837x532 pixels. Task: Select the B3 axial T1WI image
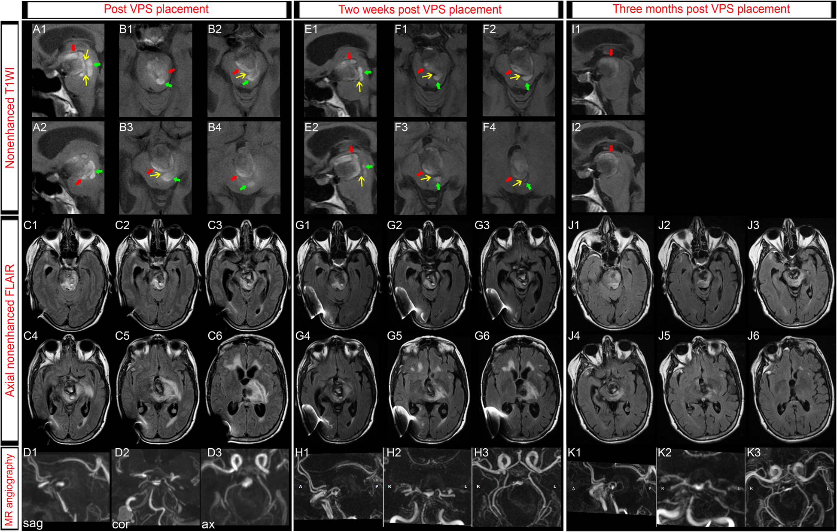pos(155,167)
